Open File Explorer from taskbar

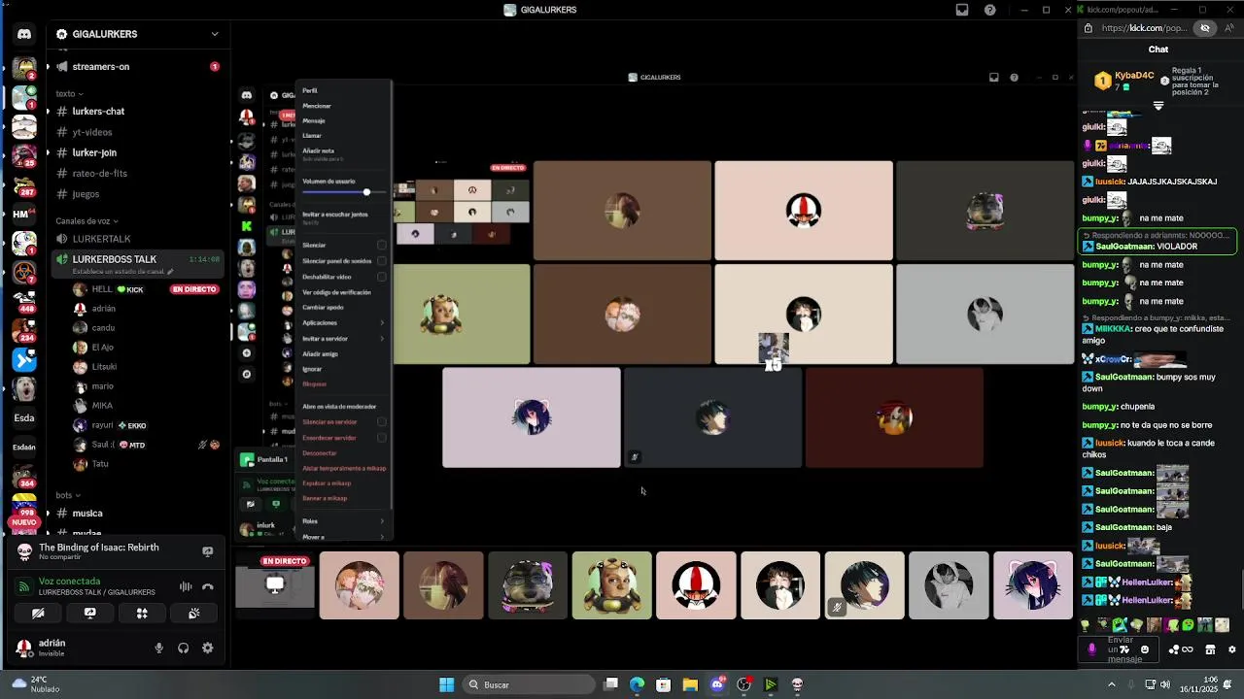pos(690,684)
